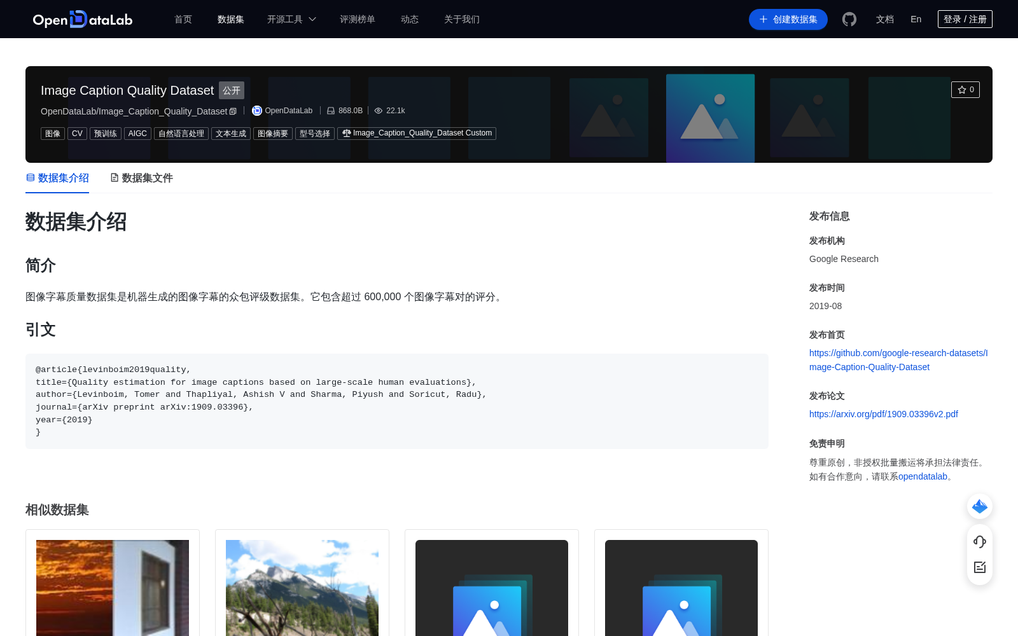Click the OpenDataLab logo
Screen dimensions: 1018x636
point(83,19)
